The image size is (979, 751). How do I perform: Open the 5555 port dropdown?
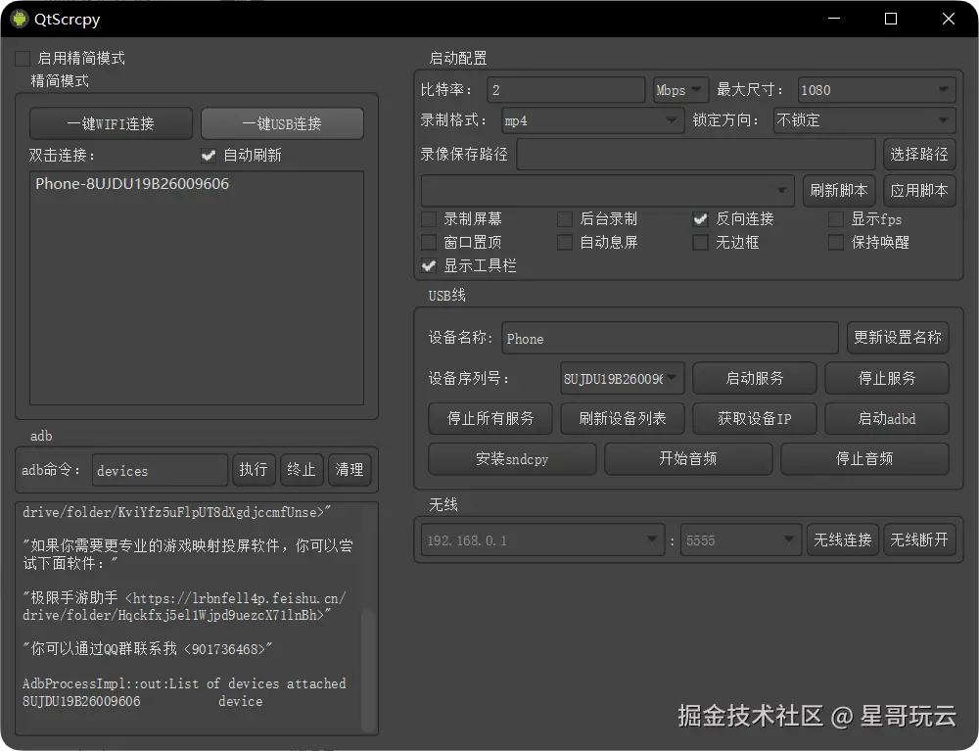740,540
